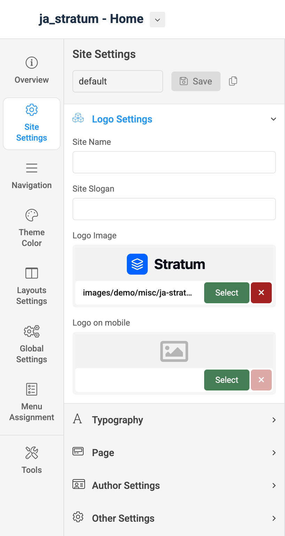Screen dimensions: 285x536
Task: Switch to the Theme Color tab label
Action: point(32,238)
